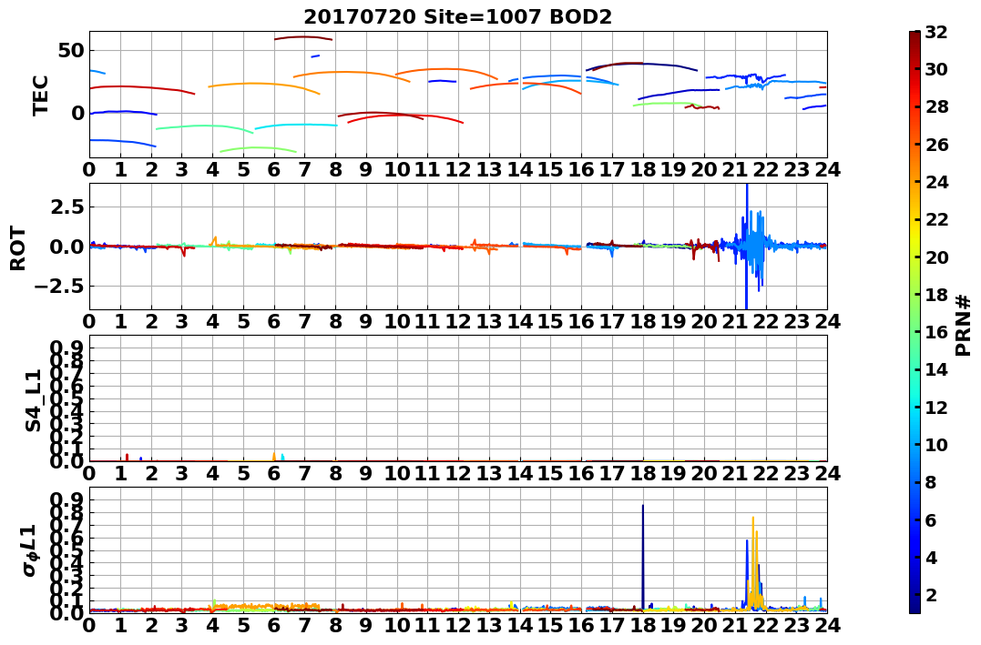Click the 2.5 tick on the ROT axis
Screen dimensions: 981x645
[68, 207]
